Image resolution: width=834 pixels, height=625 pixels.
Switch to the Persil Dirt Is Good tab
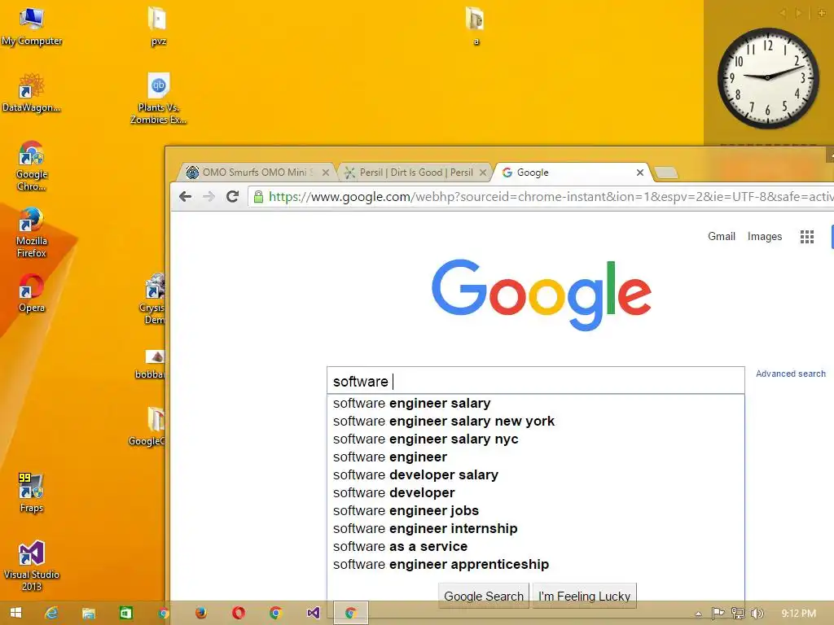[415, 173]
